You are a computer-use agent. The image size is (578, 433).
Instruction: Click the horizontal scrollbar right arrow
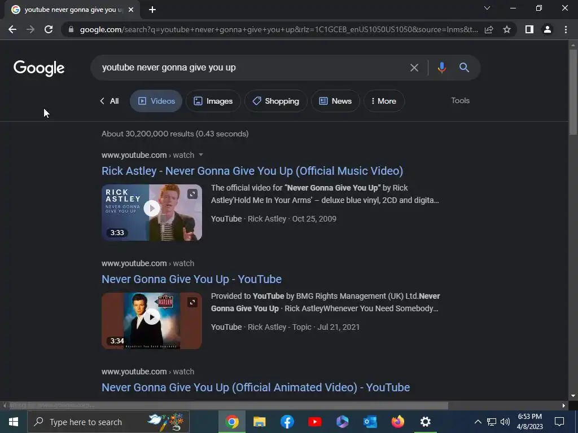tap(564, 406)
